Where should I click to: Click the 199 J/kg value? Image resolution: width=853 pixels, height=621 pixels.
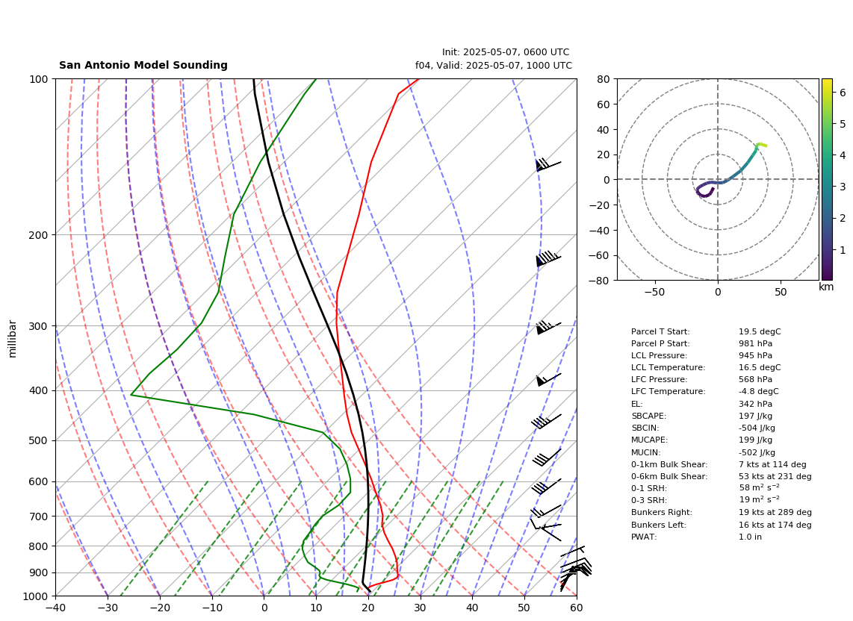[755, 440]
